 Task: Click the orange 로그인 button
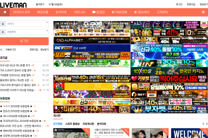click(x=24, y=41)
